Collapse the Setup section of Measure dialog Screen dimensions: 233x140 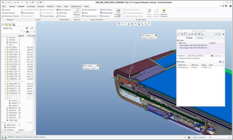pyautogui.click(x=178, y=40)
